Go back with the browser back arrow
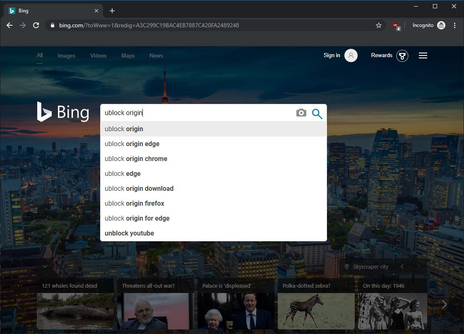This screenshot has height=334, width=464. point(10,25)
